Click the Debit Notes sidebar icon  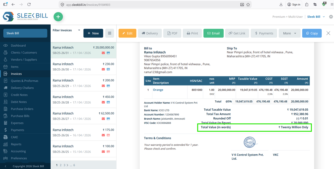point(5,102)
